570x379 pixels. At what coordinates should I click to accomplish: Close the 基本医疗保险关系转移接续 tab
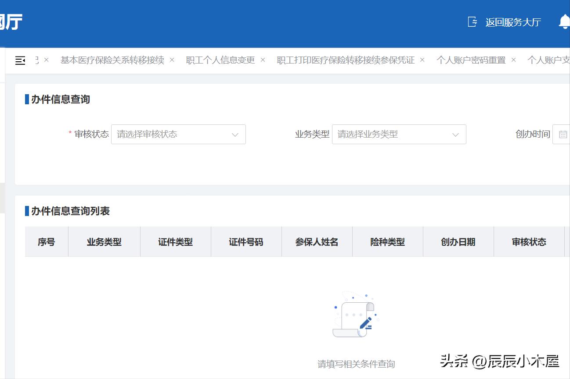point(172,60)
